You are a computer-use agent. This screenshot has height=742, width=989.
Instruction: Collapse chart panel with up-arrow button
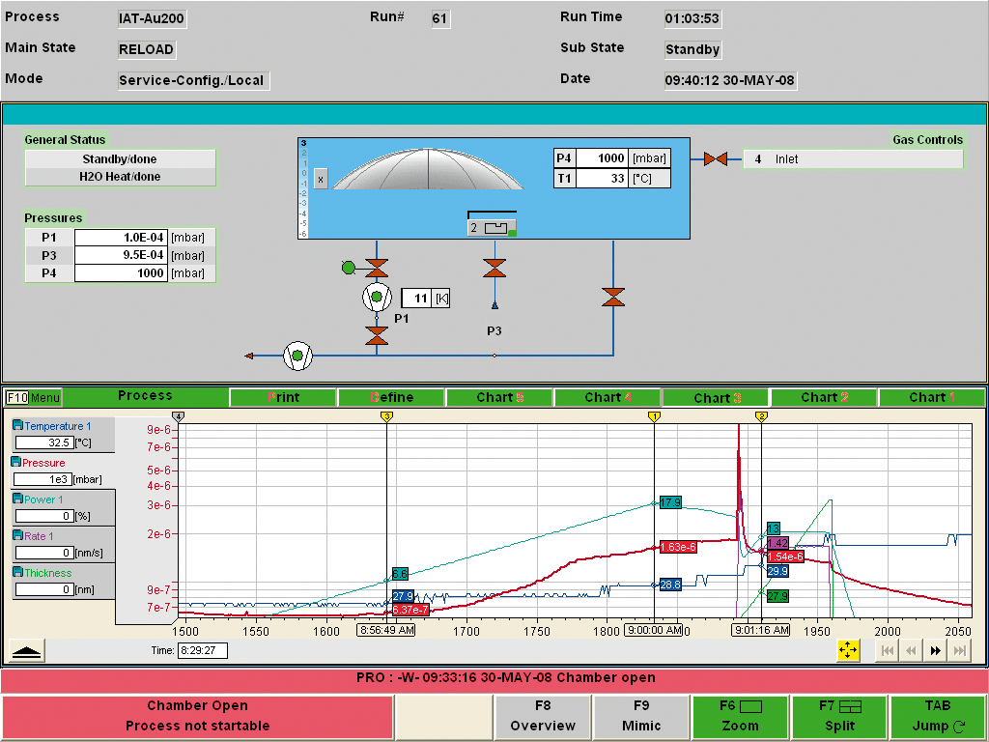tap(27, 651)
